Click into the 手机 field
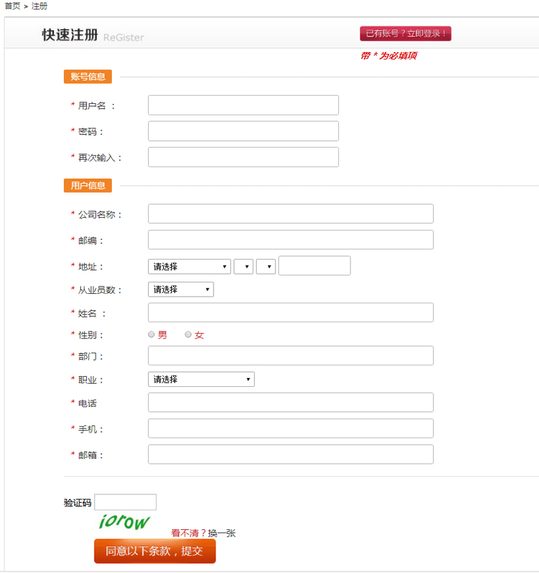The height and width of the screenshot is (573, 539). click(x=290, y=428)
